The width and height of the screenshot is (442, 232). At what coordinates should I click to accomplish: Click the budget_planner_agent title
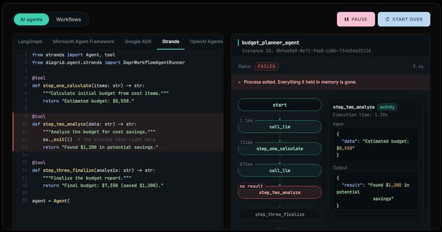coord(271,43)
